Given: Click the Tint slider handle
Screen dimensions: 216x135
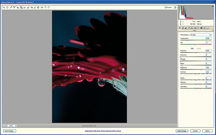Looking at the screenshot, I should (x=195, y=44).
